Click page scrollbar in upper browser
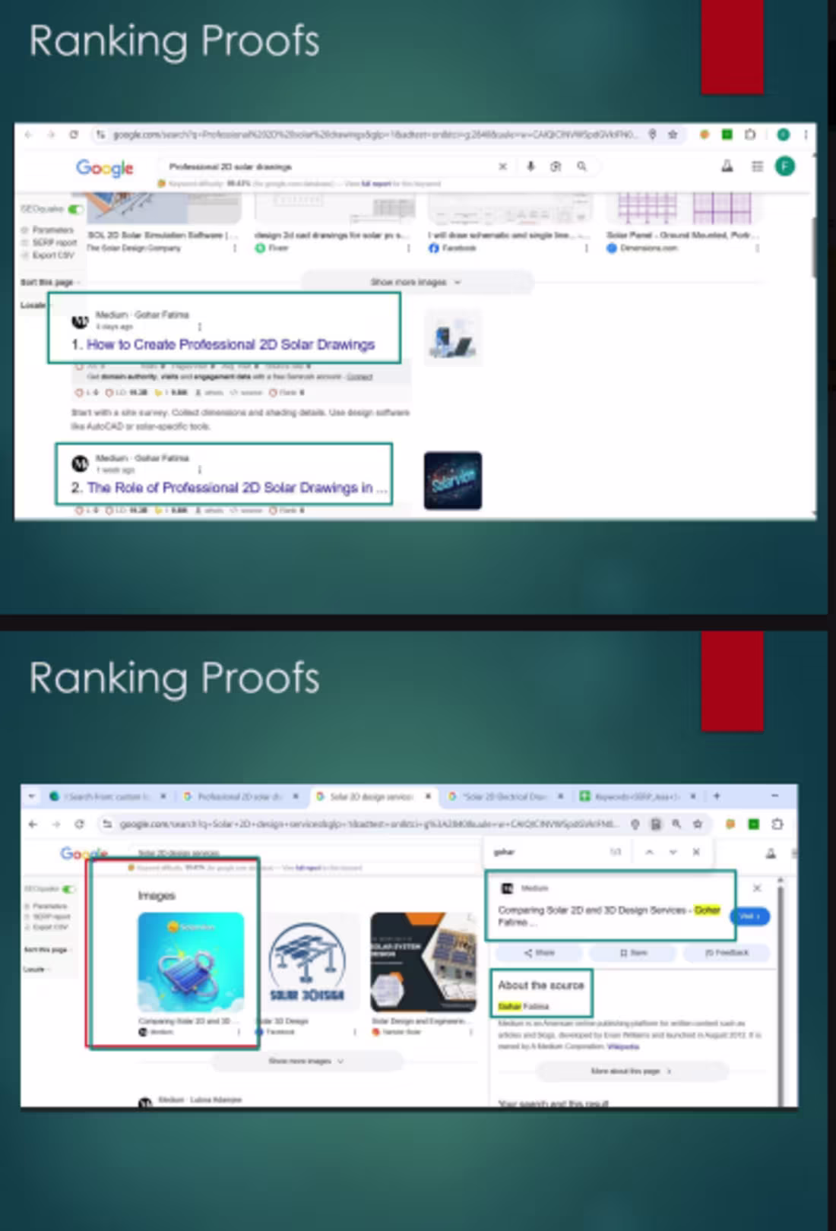The image size is (836, 1231). 813,247
